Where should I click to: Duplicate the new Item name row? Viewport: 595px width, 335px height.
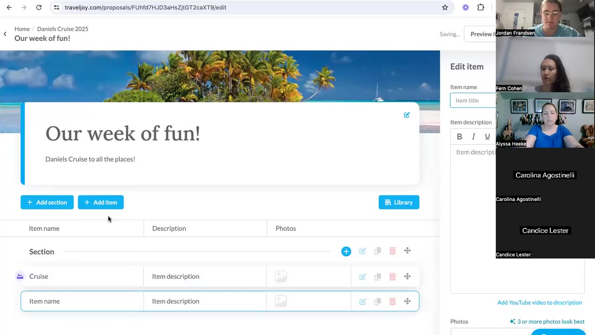pos(377,301)
